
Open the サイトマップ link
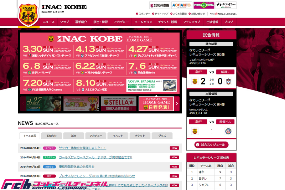click(160, 14)
